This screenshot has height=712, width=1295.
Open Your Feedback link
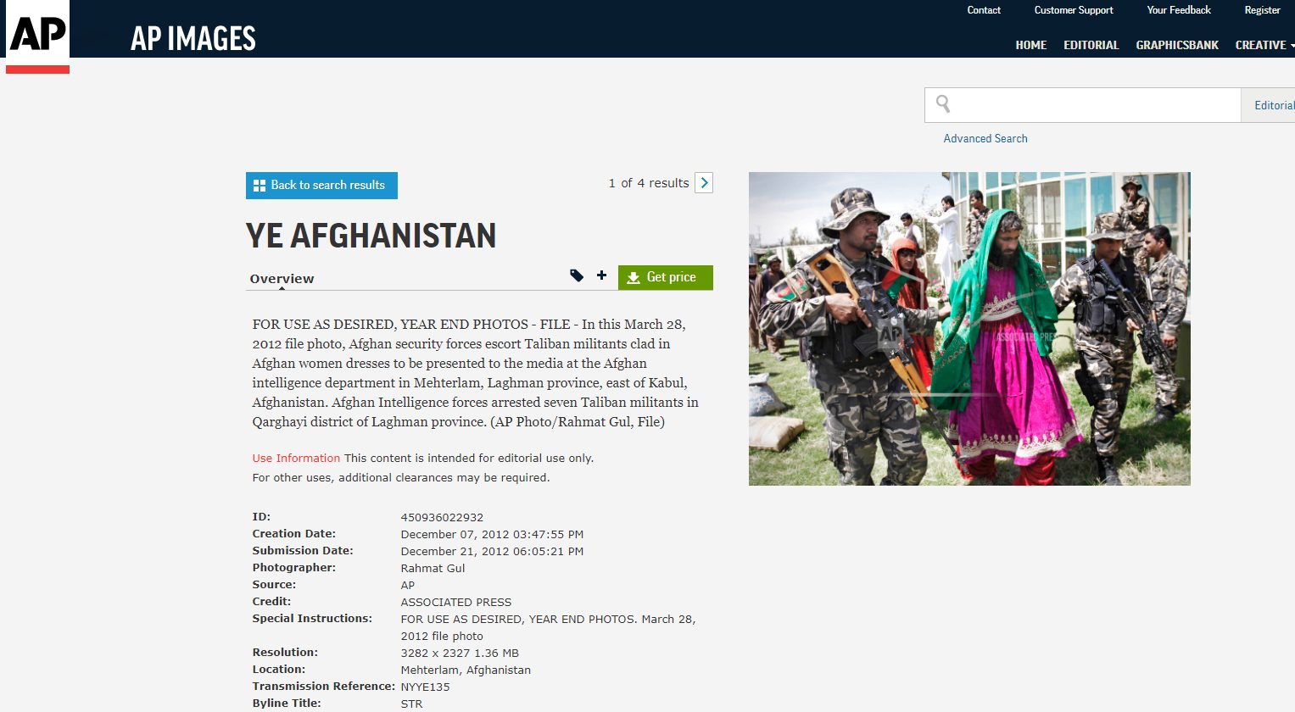point(1179,10)
